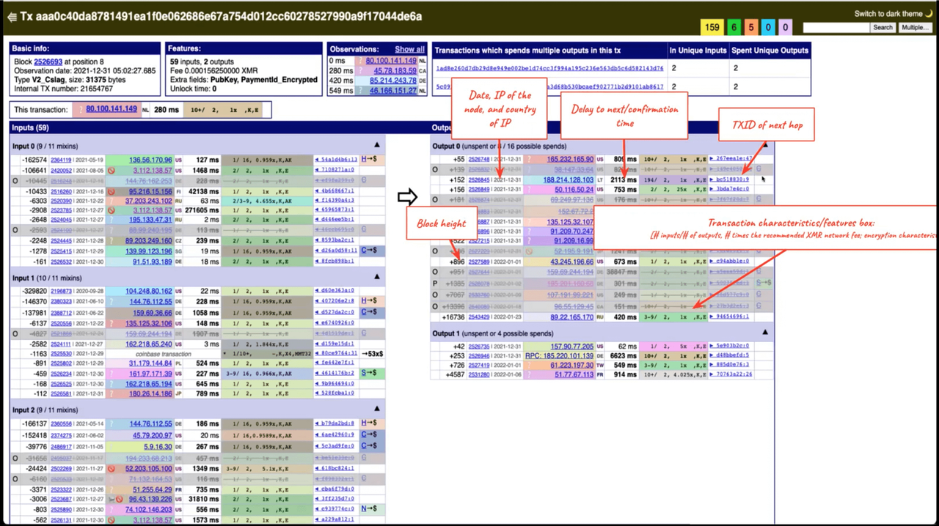Click blocked icon beside 95.216.15.156
The image size is (939, 526).
coord(112,190)
